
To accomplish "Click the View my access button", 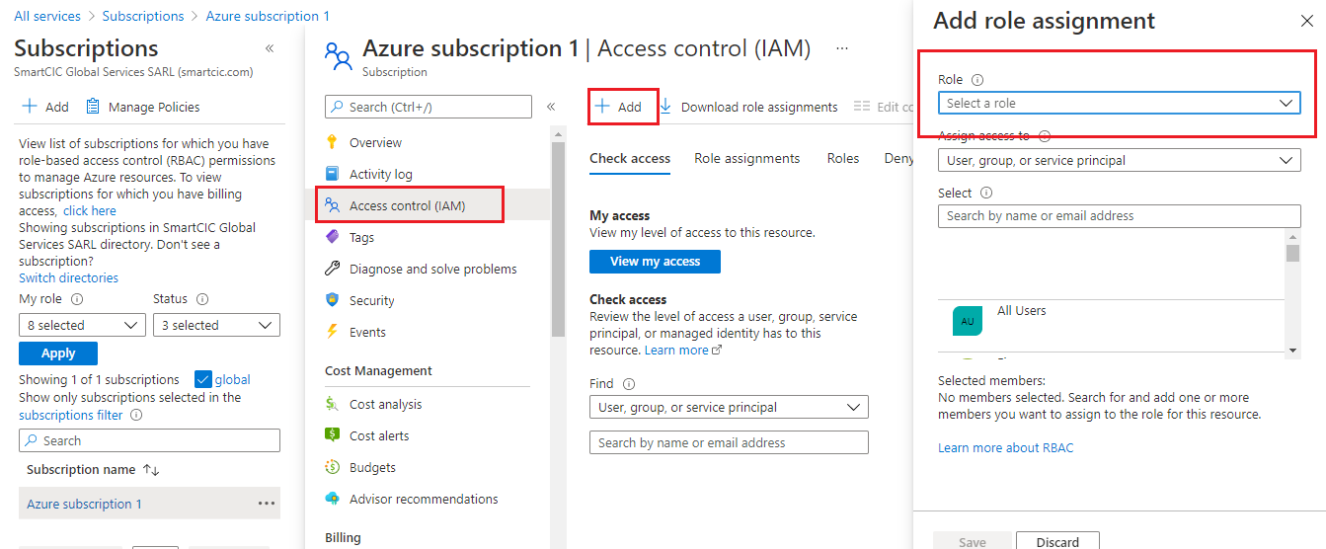I will (655, 262).
